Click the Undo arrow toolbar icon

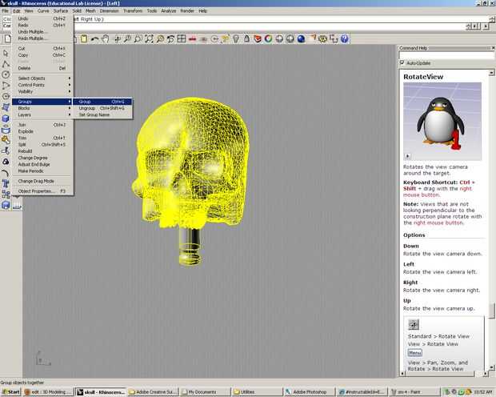coord(96,38)
